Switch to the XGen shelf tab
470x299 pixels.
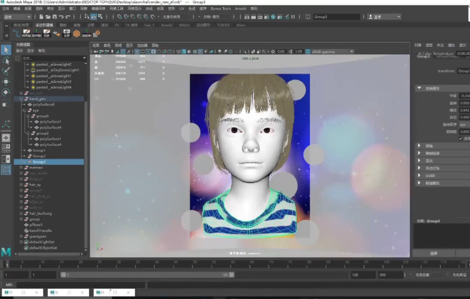tap(241, 25)
